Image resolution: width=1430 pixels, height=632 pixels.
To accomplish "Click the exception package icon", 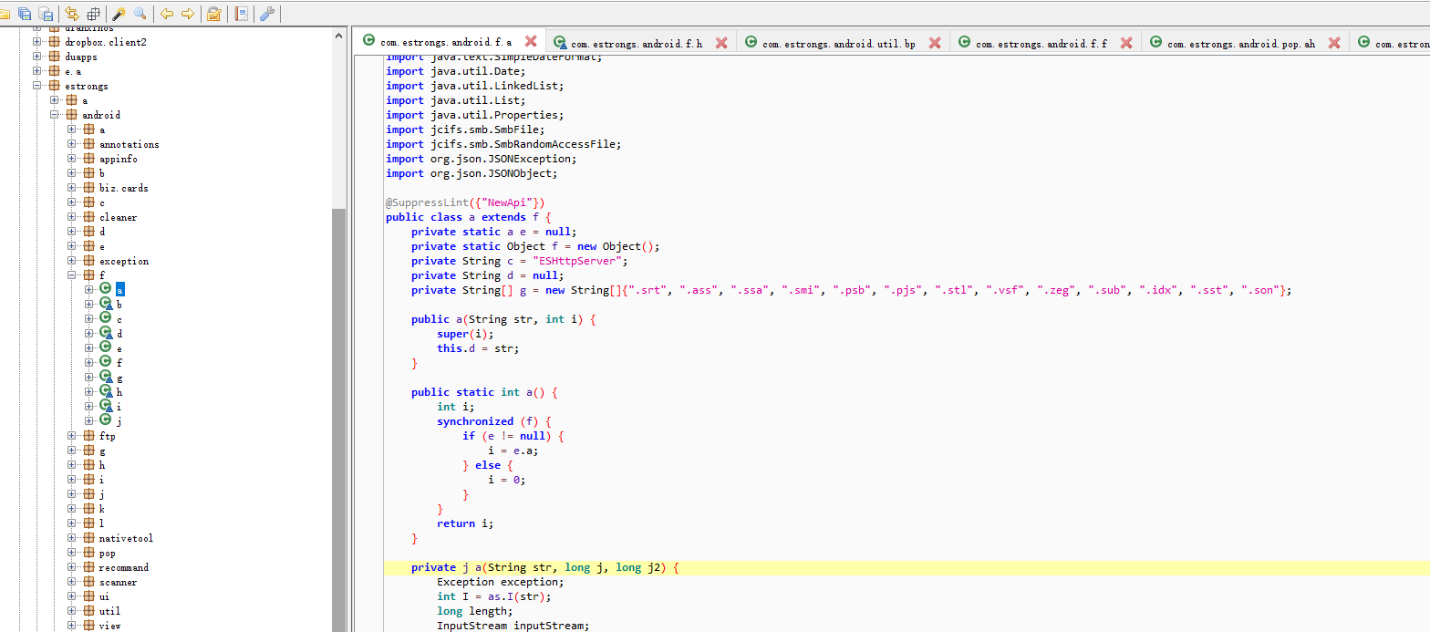I will click(x=88, y=261).
